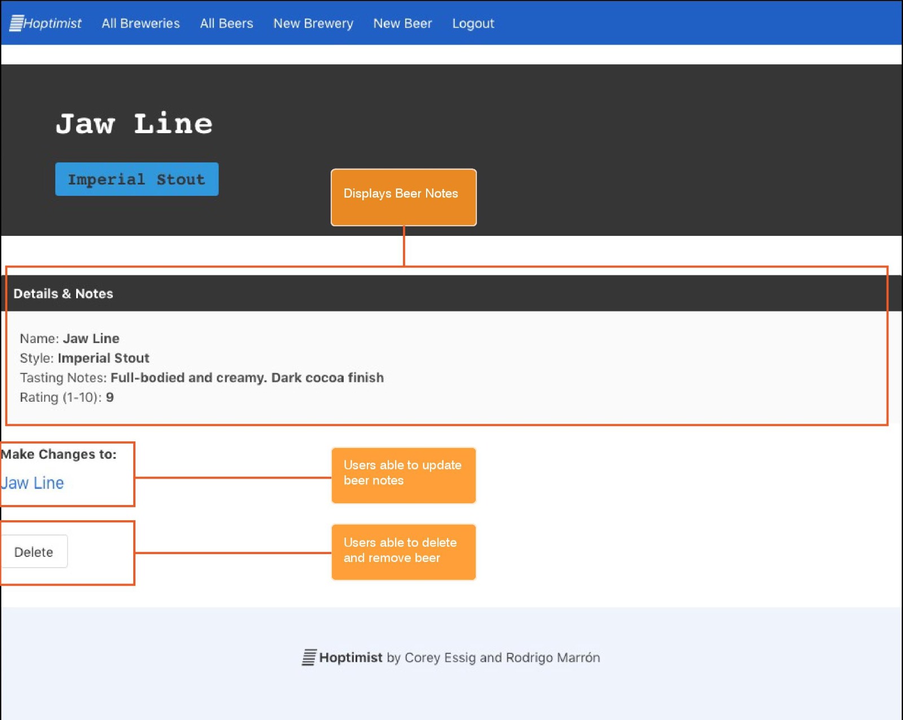This screenshot has width=903, height=720.
Task: Click the Style: Imperial Stout row
Action: pyautogui.click(x=85, y=358)
